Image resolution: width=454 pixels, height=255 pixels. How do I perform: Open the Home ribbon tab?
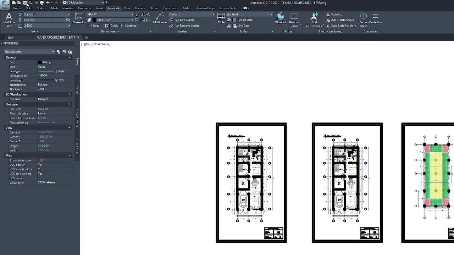click(x=17, y=8)
